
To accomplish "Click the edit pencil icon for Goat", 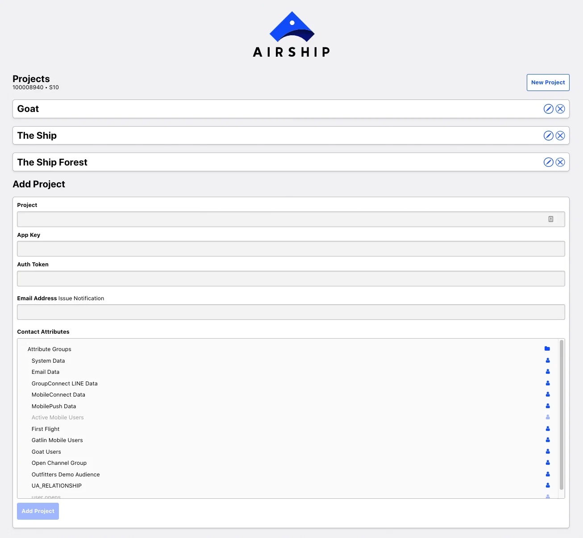I will (548, 109).
